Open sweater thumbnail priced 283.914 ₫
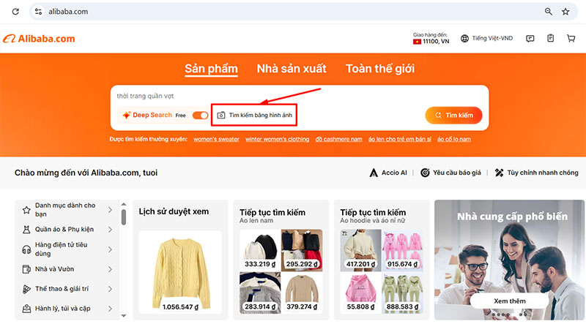This screenshot has height=324, width=586. click(x=260, y=293)
